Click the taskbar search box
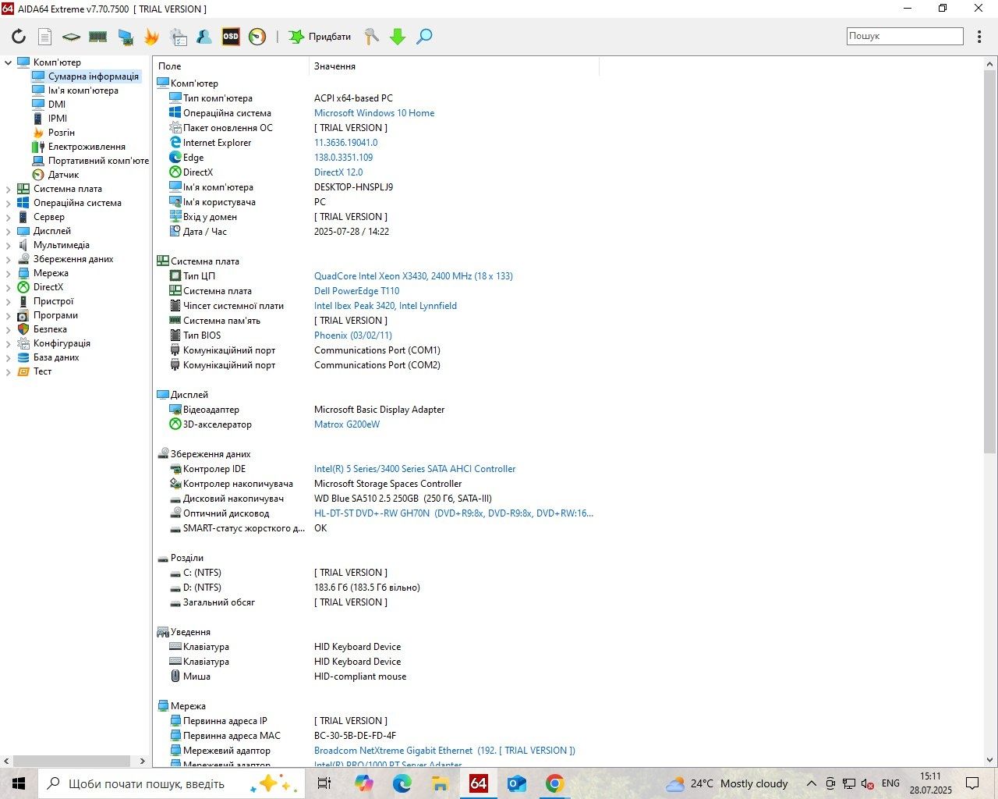The width and height of the screenshot is (998, 799). pyautogui.click(x=170, y=783)
